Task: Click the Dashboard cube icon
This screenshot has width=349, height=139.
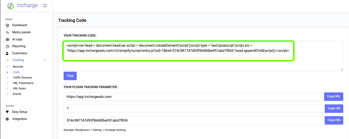Action: pos(7,25)
